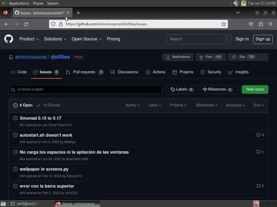
Task: Click the volume speaker tray icon
Action: coord(236,3)
